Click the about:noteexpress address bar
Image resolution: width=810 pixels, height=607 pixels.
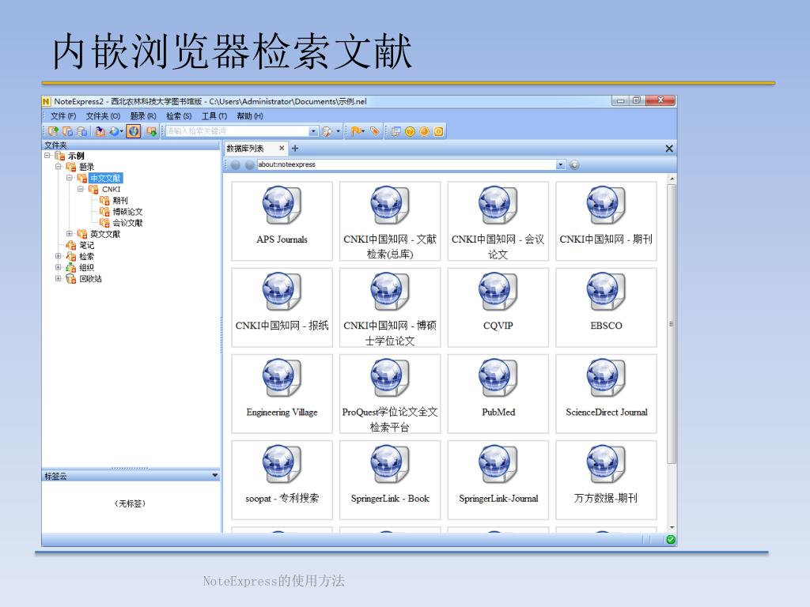[x=407, y=164]
